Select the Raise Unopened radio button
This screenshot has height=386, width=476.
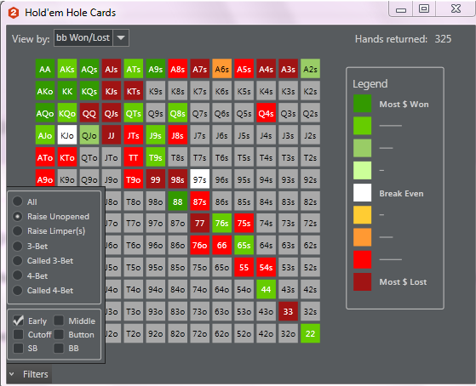pyautogui.click(x=18, y=217)
